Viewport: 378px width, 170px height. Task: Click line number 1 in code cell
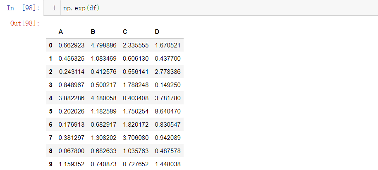[x=54, y=8]
